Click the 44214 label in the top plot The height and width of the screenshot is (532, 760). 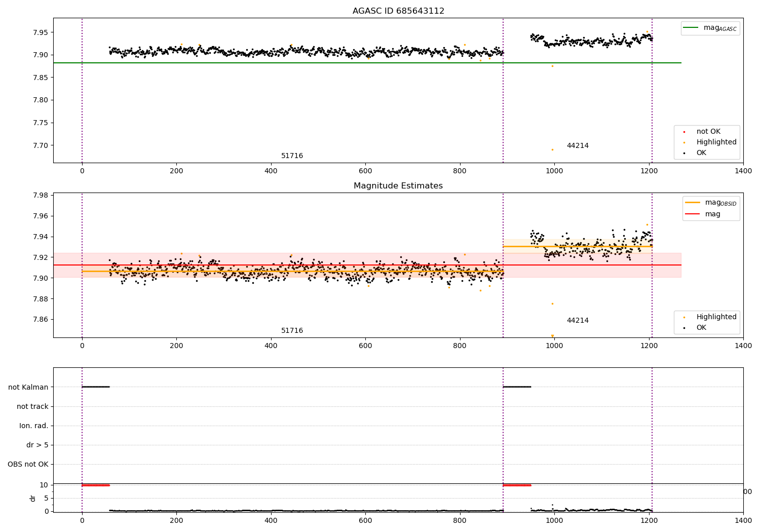pos(578,145)
